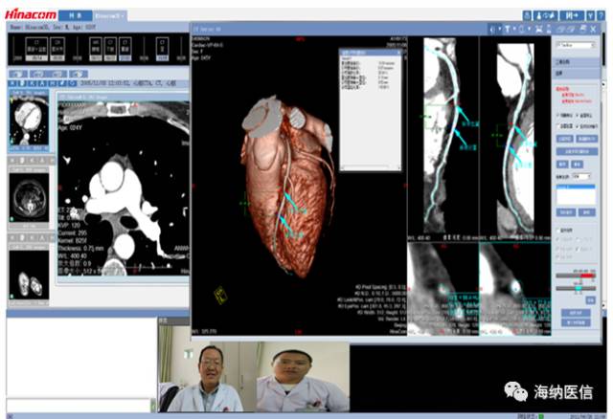Click the person icon in the top-right toolbar group
613x419 pixels.
[x=538, y=15]
